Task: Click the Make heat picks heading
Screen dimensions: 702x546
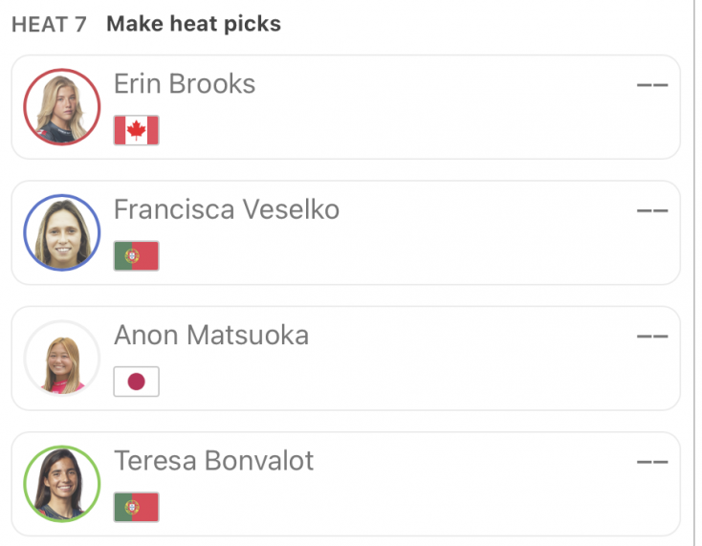Action: (x=193, y=24)
